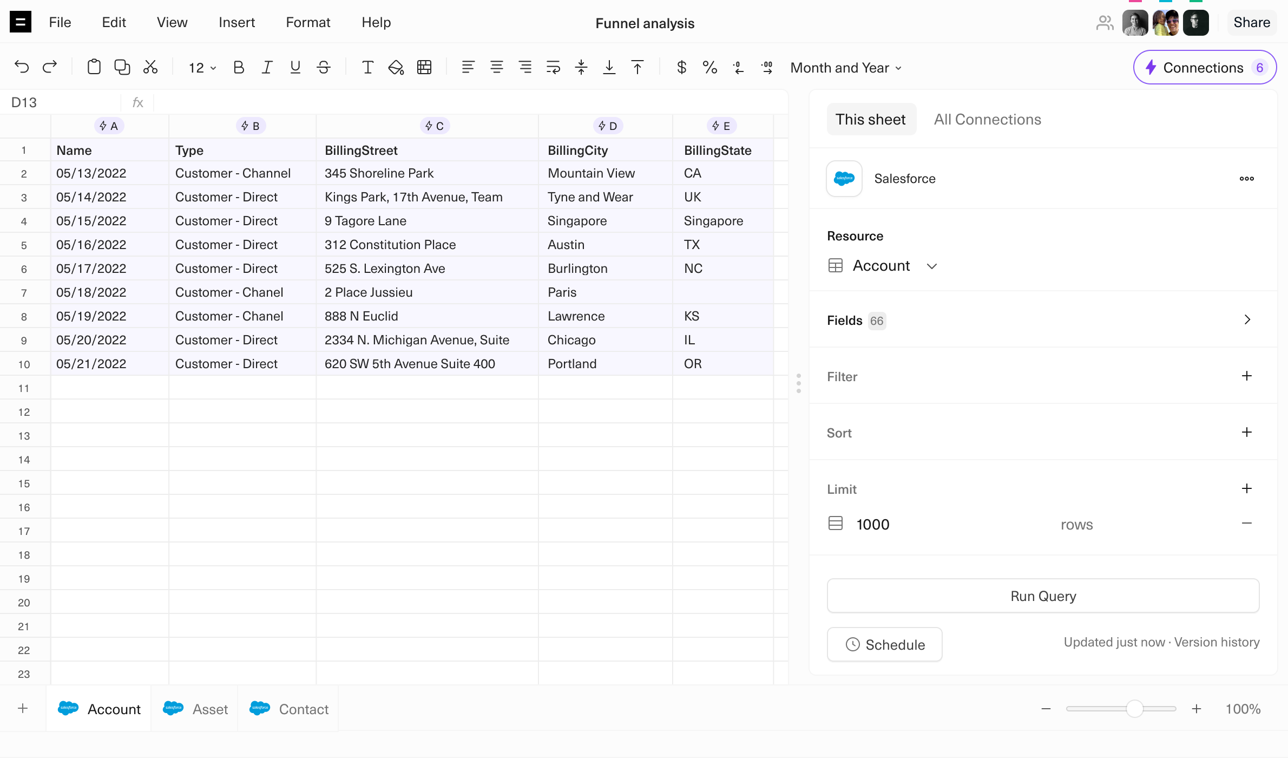Open the font size 12 dropdown
Viewport: 1288px width, 758px height.
(202, 68)
